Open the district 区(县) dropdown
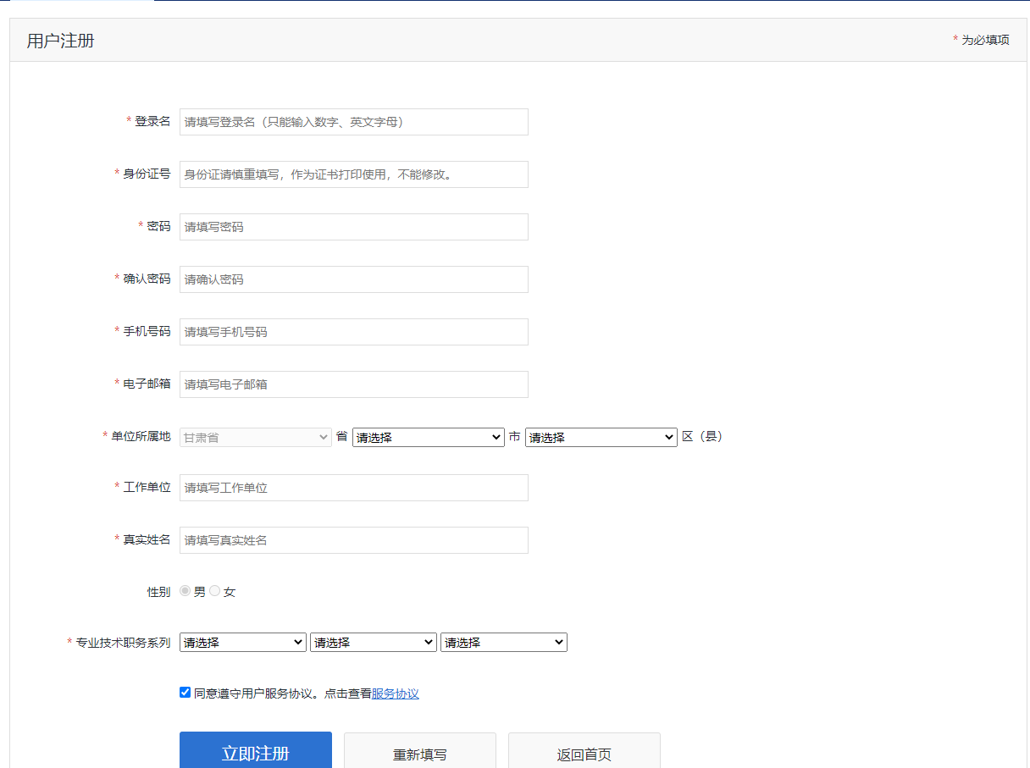Image resolution: width=1030 pixels, height=768 pixels. (601, 437)
